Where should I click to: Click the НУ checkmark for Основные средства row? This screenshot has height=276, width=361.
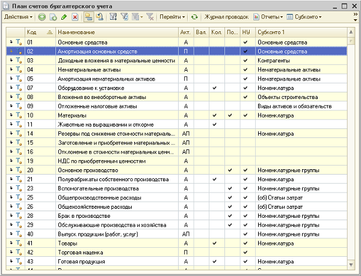(x=245, y=42)
